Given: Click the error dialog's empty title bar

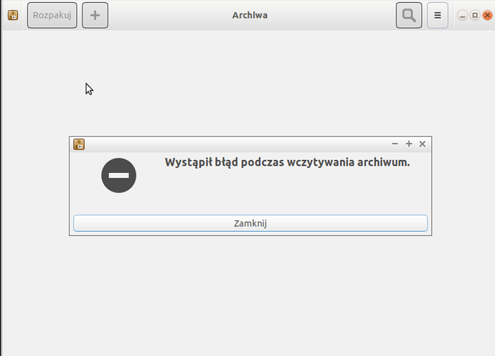Looking at the screenshot, I should 237,144.
